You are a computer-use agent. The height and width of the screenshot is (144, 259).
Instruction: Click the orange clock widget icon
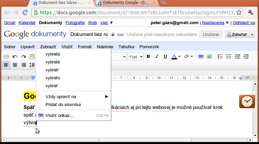tap(247, 101)
